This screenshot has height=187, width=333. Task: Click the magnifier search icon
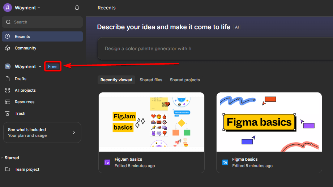pyautogui.click(x=8, y=22)
